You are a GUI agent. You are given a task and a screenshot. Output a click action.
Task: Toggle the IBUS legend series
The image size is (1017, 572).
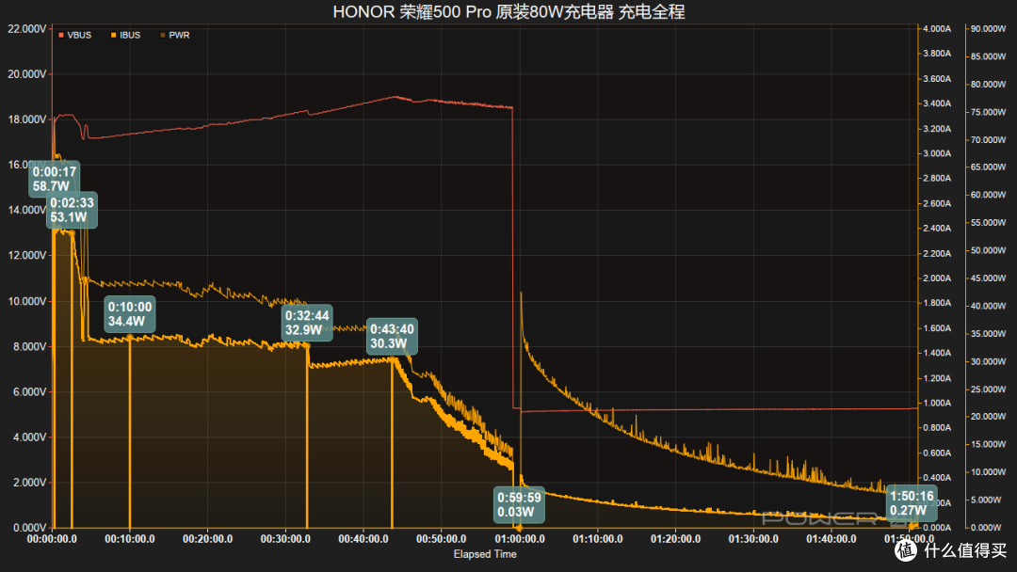point(126,35)
